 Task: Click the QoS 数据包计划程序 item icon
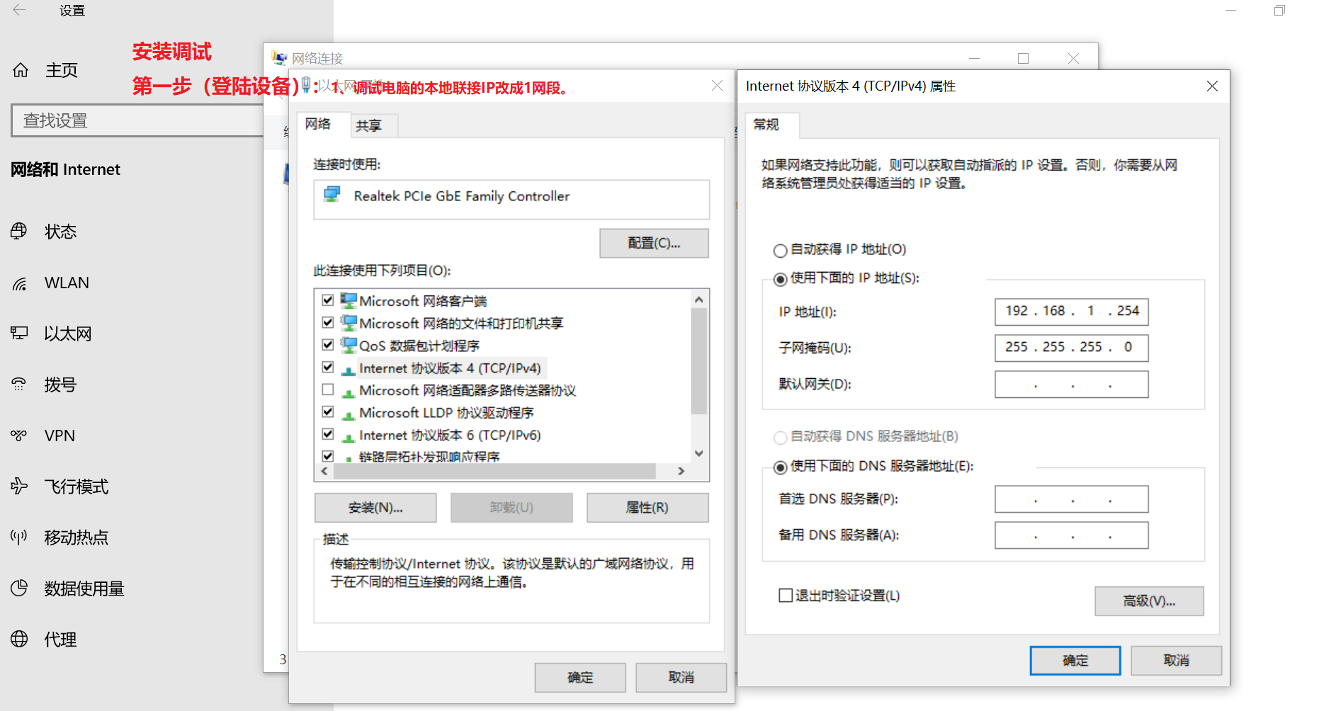[349, 345]
